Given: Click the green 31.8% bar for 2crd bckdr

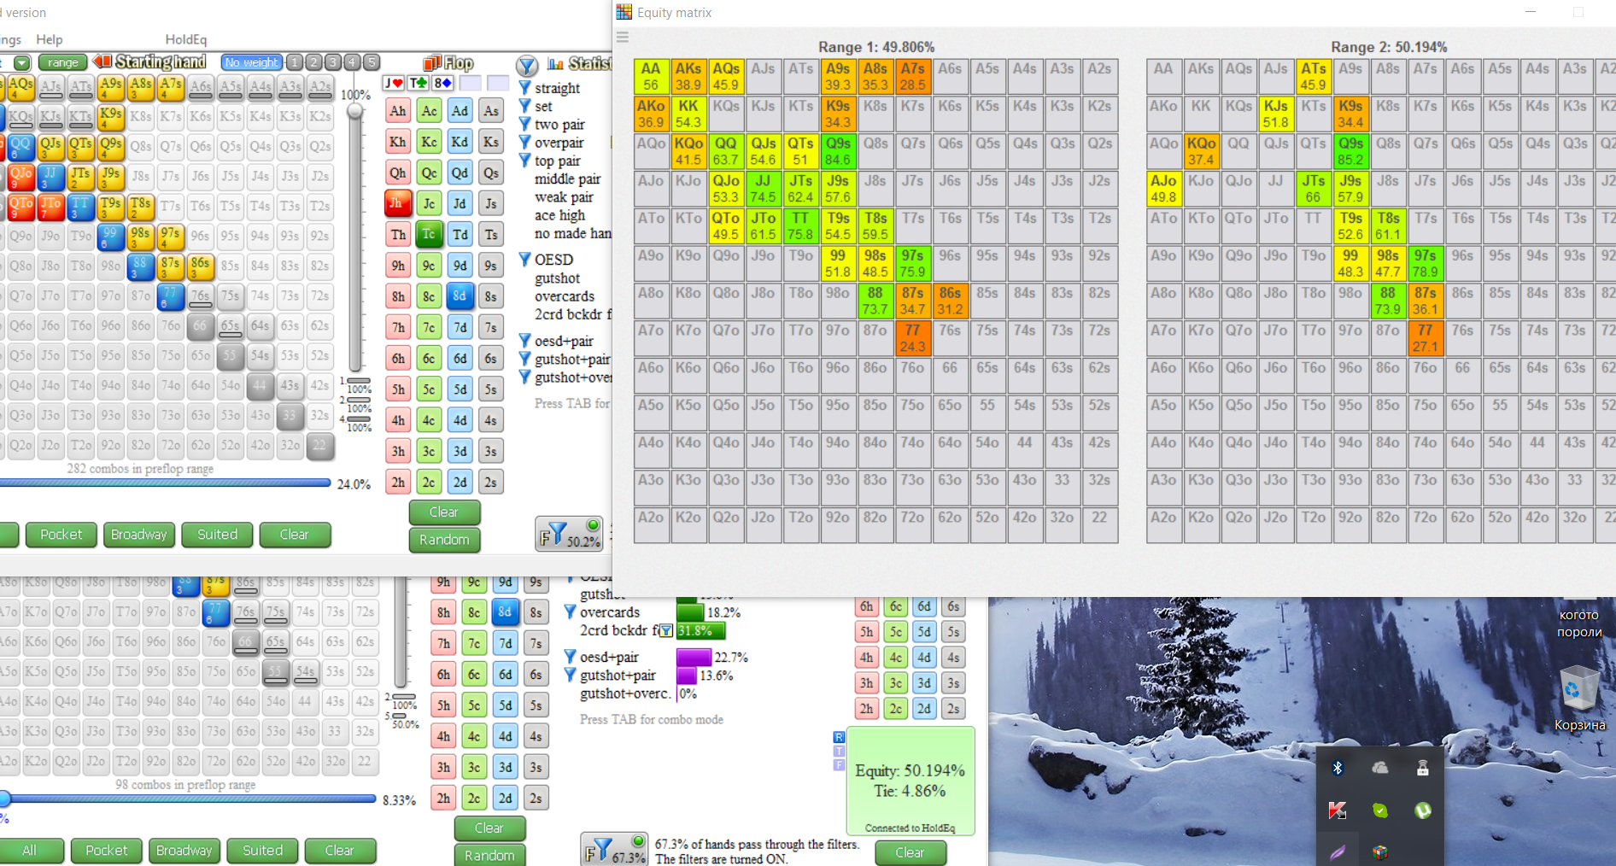Looking at the screenshot, I should point(700,631).
